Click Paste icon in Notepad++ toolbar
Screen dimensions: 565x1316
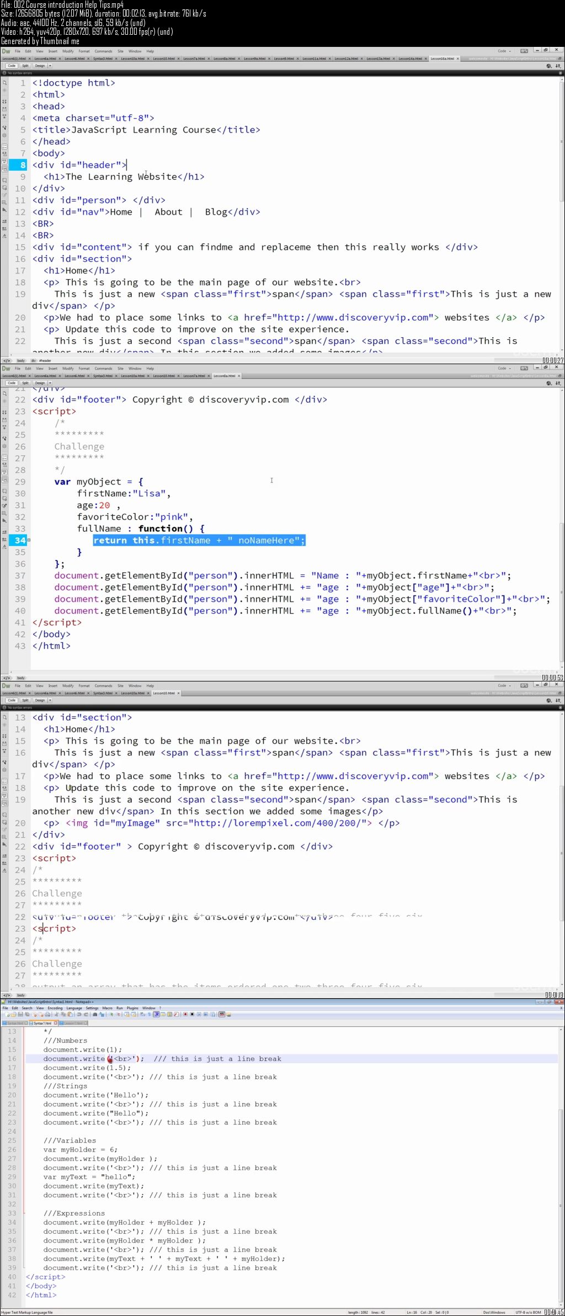click(70, 1014)
